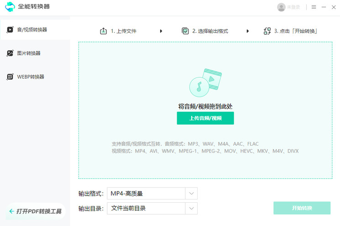Expand the 输出格式 MP4-高质量 dropdown
340x226 pixels.
192,194
